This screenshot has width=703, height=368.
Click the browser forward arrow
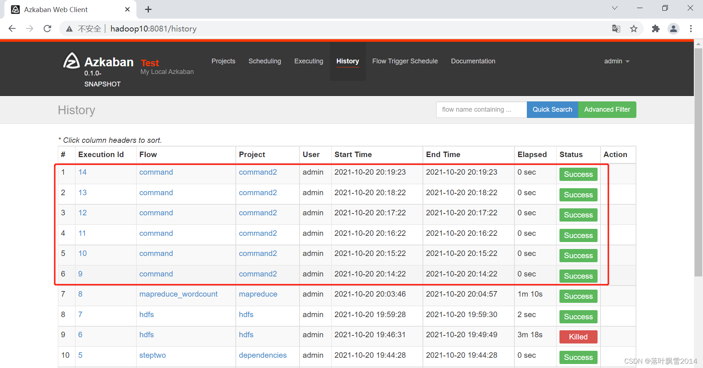[x=30, y=29]
